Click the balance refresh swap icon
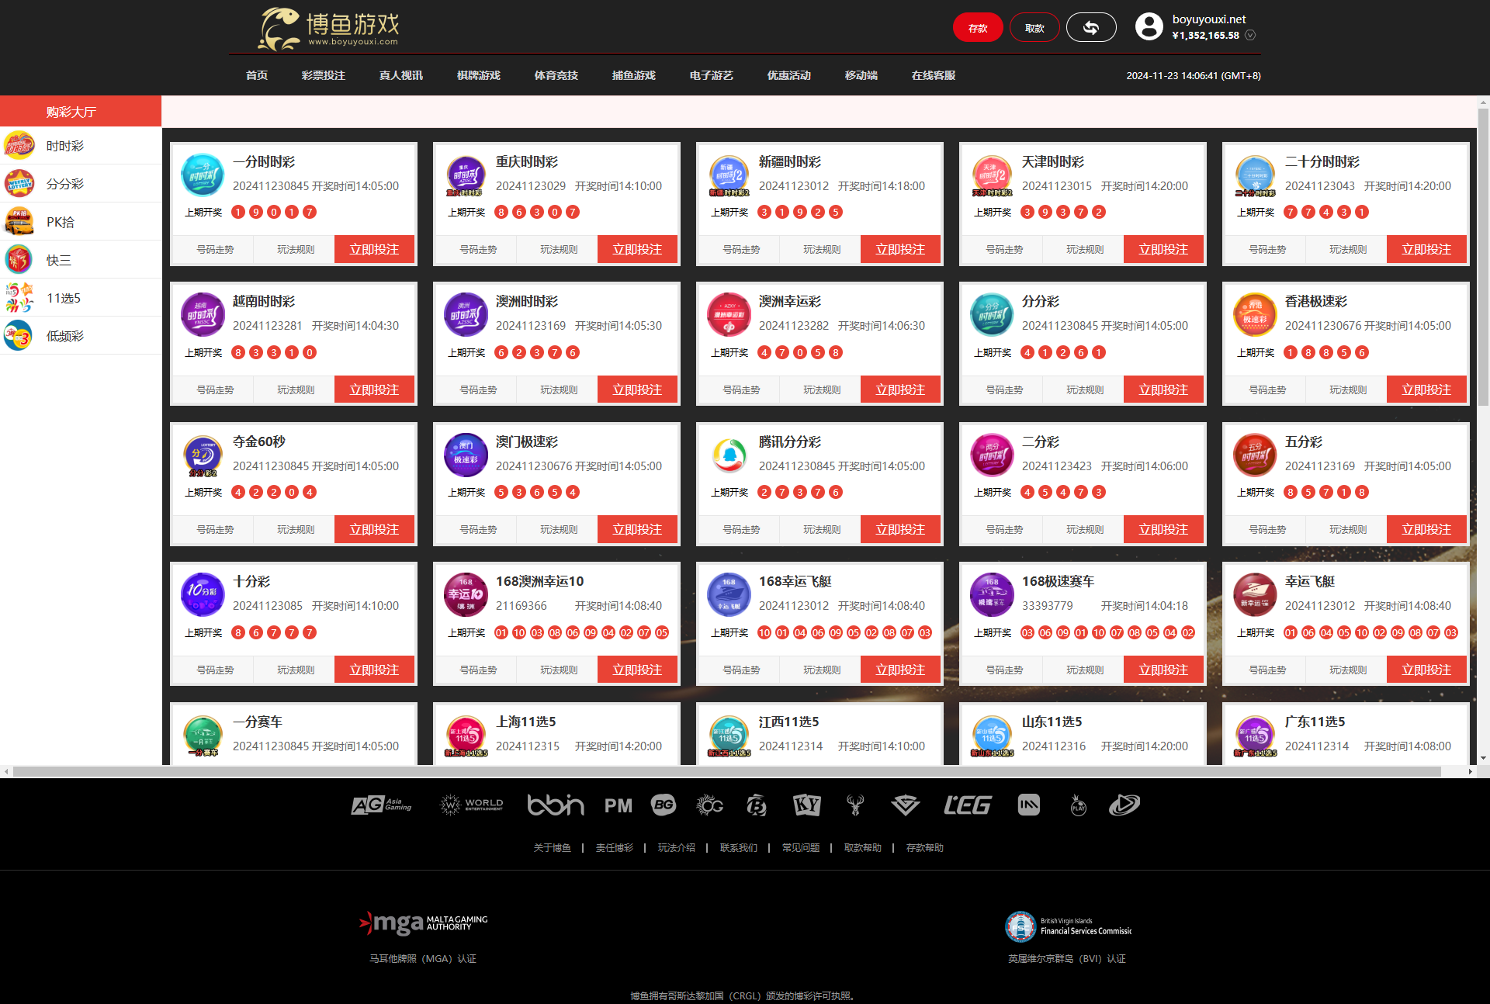This screenshot has width=1490, height=1004. (1090, 28)
